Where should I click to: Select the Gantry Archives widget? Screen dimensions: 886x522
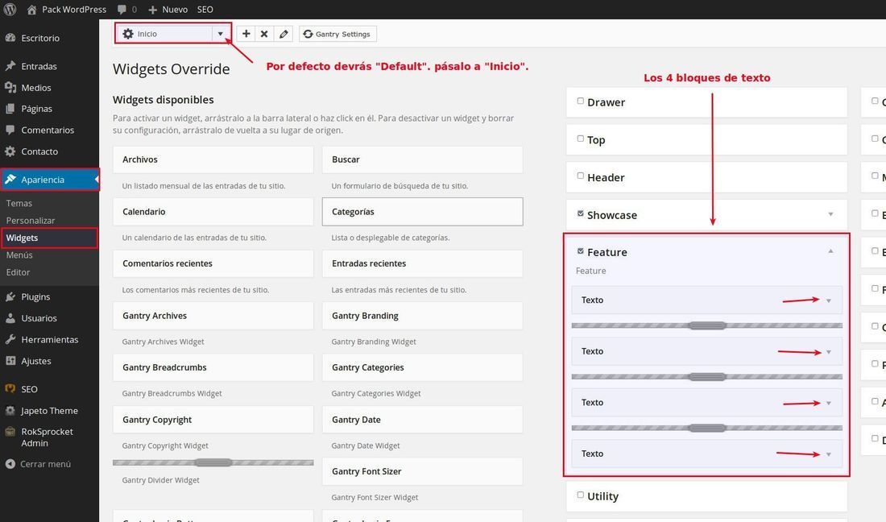[x=213, y=316]
